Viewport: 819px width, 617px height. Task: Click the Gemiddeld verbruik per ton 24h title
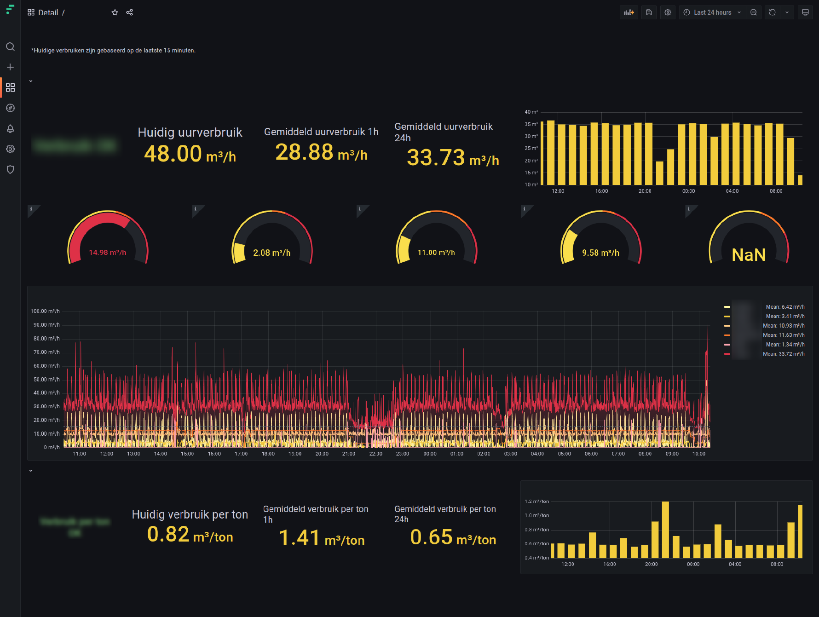click(445, 514)
